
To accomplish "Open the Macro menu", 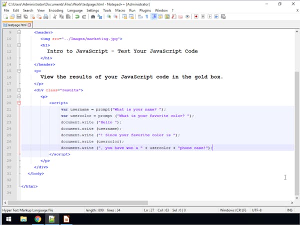I will coord(120,10).
